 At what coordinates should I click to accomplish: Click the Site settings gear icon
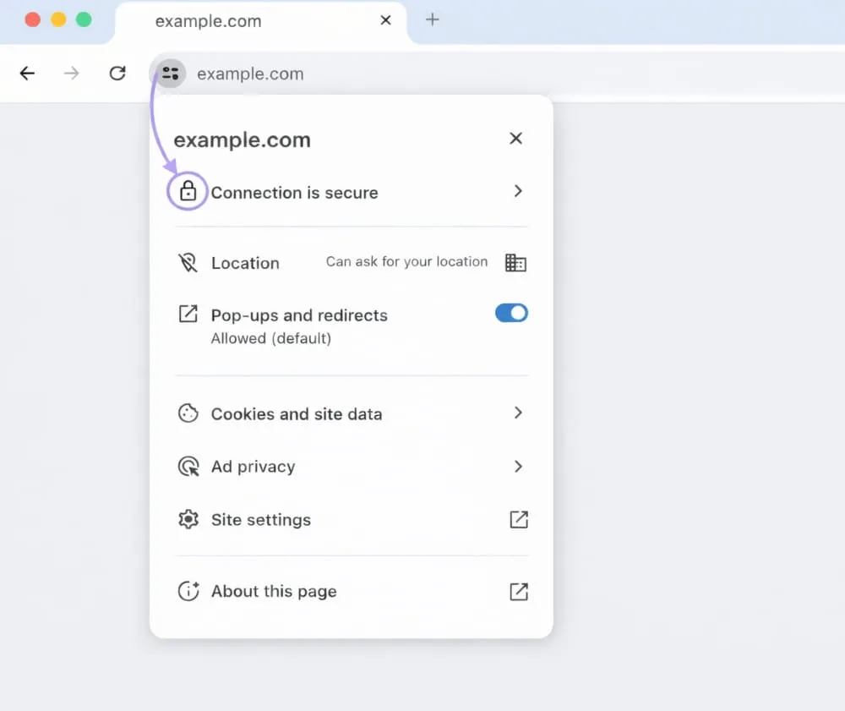click(x=188, y=520)
